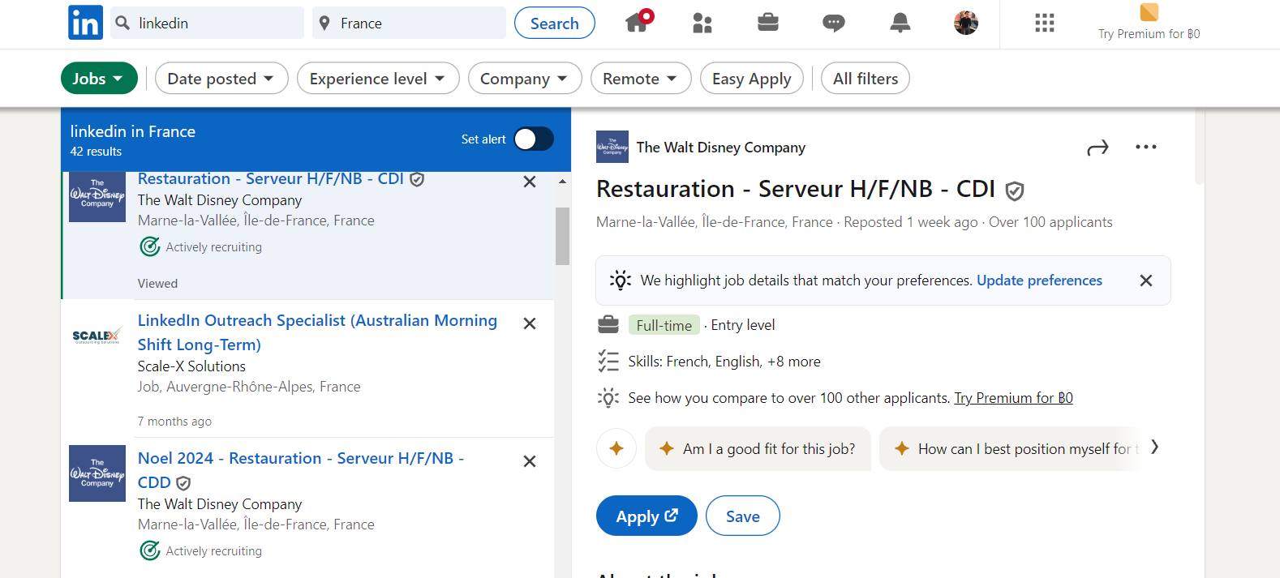This screenshot has height=578, width=1280.
Task: Click the share arrow for the job
Action: coord(1097,148)
